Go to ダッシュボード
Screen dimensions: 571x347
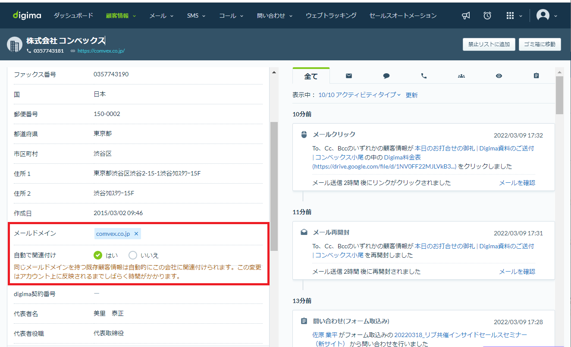73,16
